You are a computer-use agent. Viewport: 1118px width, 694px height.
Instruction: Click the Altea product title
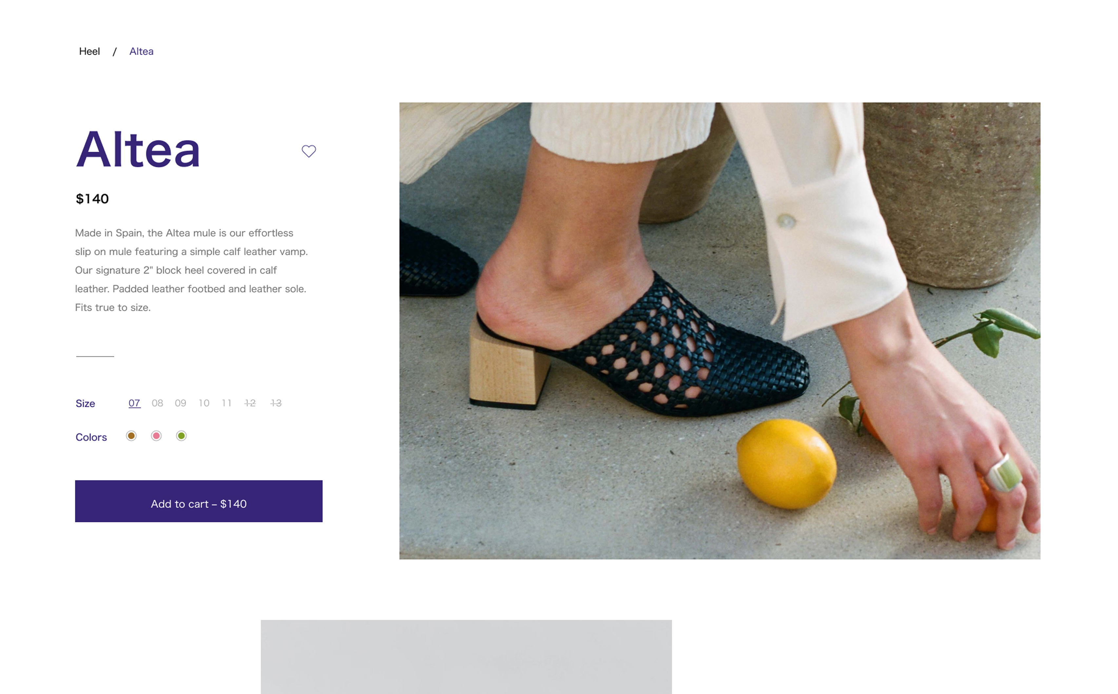[138, 149]
